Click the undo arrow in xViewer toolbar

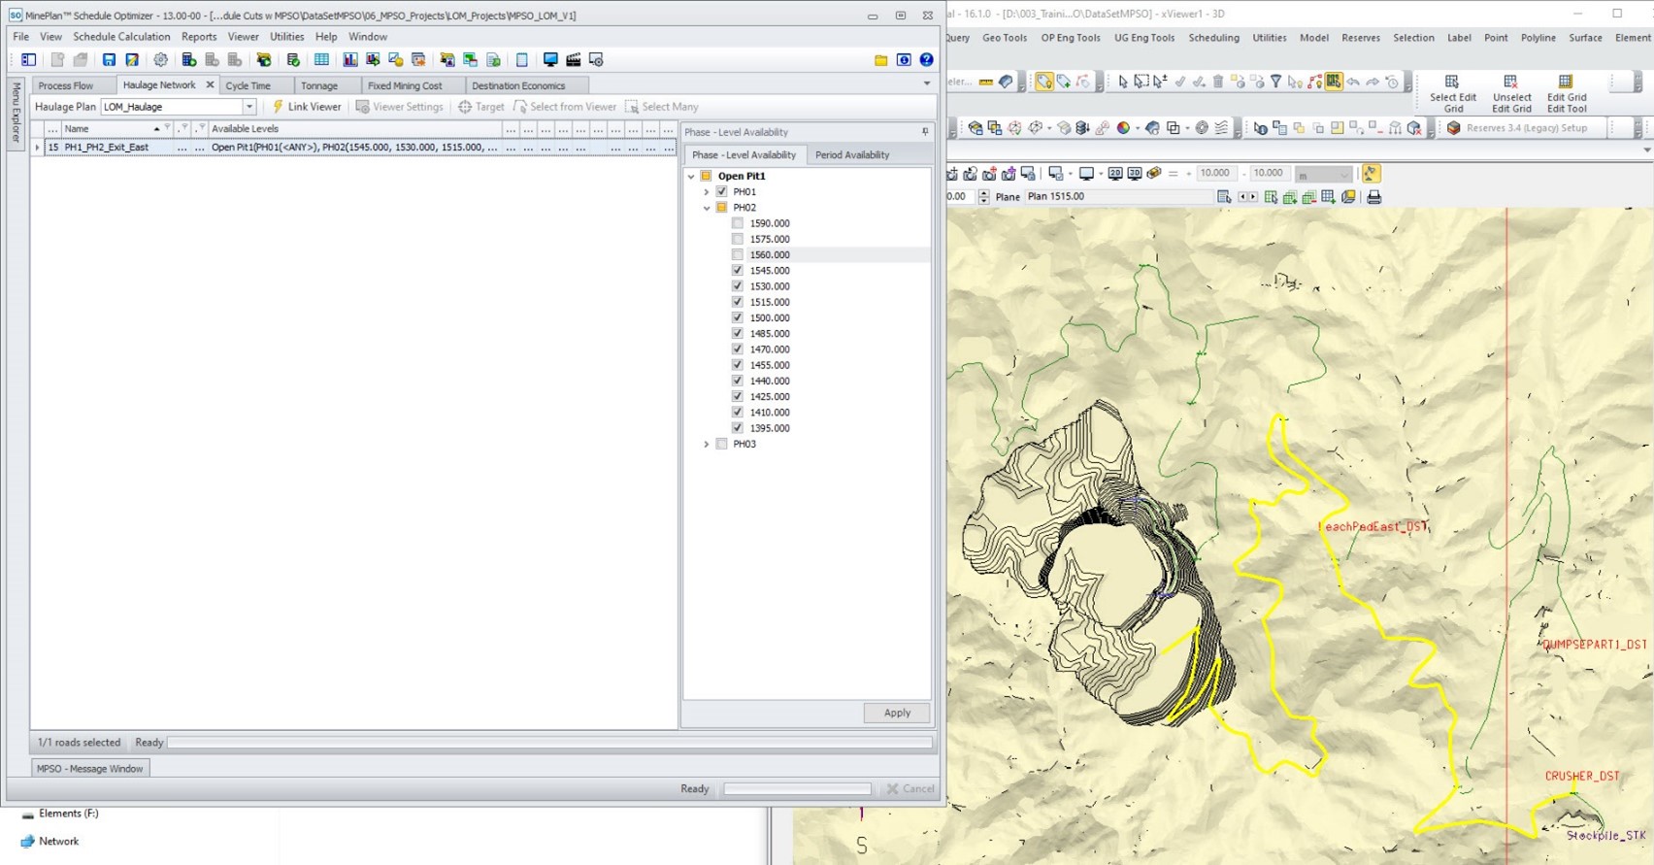[1353, 83]
